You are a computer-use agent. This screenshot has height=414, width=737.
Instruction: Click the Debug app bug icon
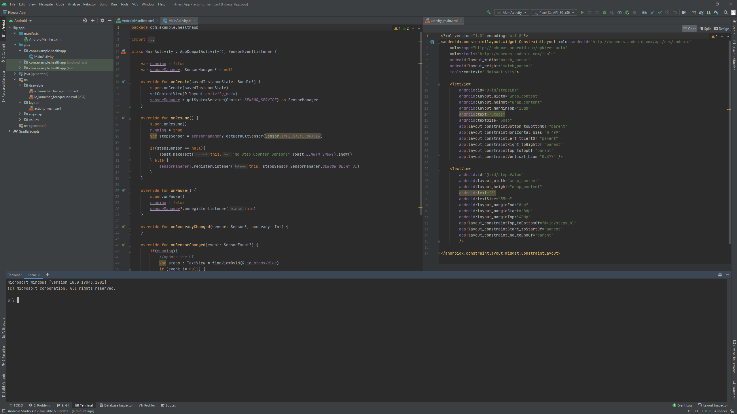point(605,12)
